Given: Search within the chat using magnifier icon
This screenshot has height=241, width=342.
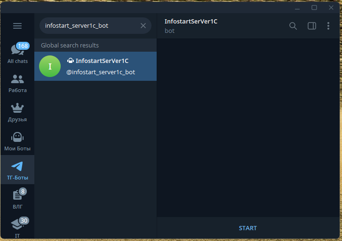Looking at the screenshot, I should click(x=293, y=26).
